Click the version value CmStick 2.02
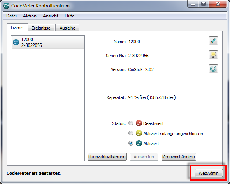The image size is (230, 184). (x=141, y=69)
